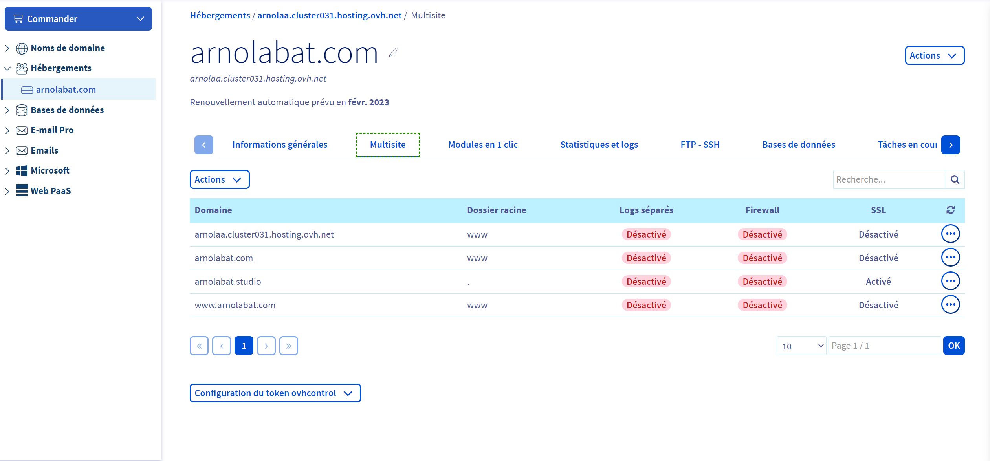This screenshot has height=461, width=990.
Task: Expand Noms de domaine tree section
Action: pos(7,48)
